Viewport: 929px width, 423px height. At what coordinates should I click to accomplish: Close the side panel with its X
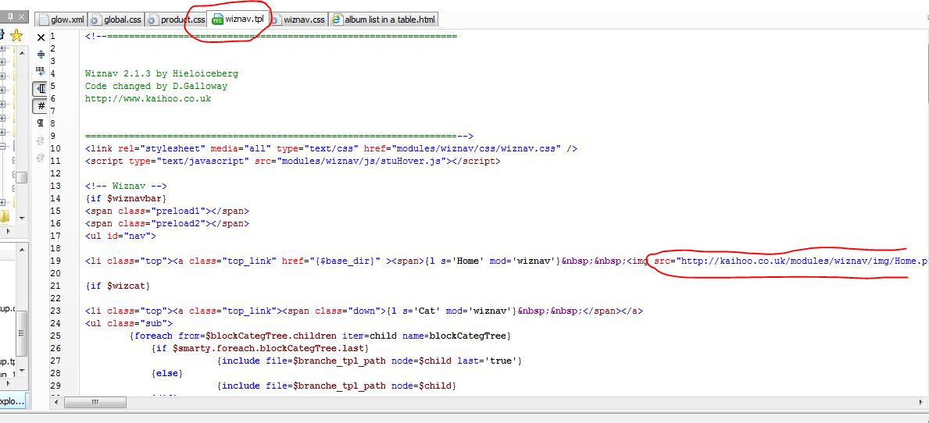21,18
